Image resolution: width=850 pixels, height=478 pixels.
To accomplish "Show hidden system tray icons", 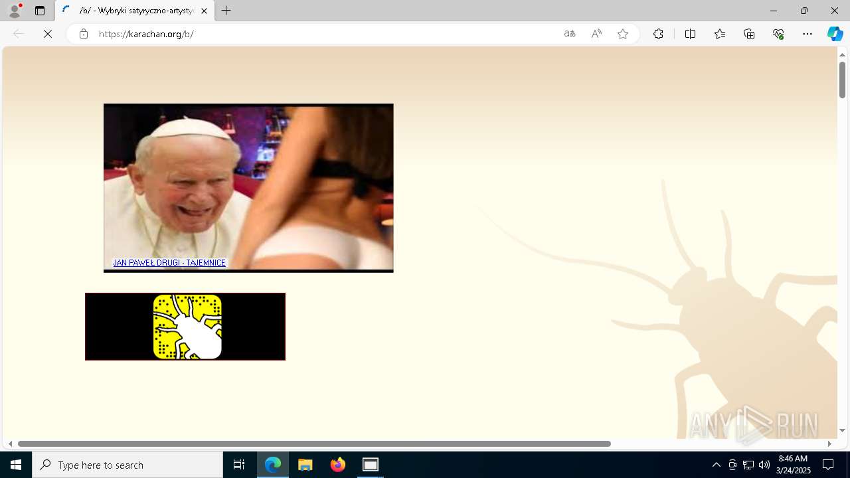I will pos(716,465).
